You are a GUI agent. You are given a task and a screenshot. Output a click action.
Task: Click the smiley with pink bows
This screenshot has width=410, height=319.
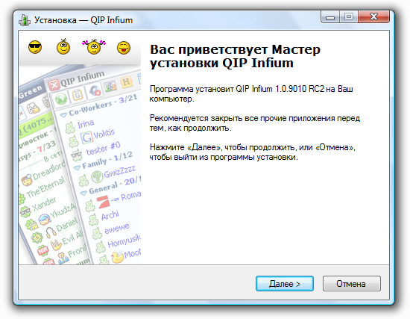coord(94,46)
